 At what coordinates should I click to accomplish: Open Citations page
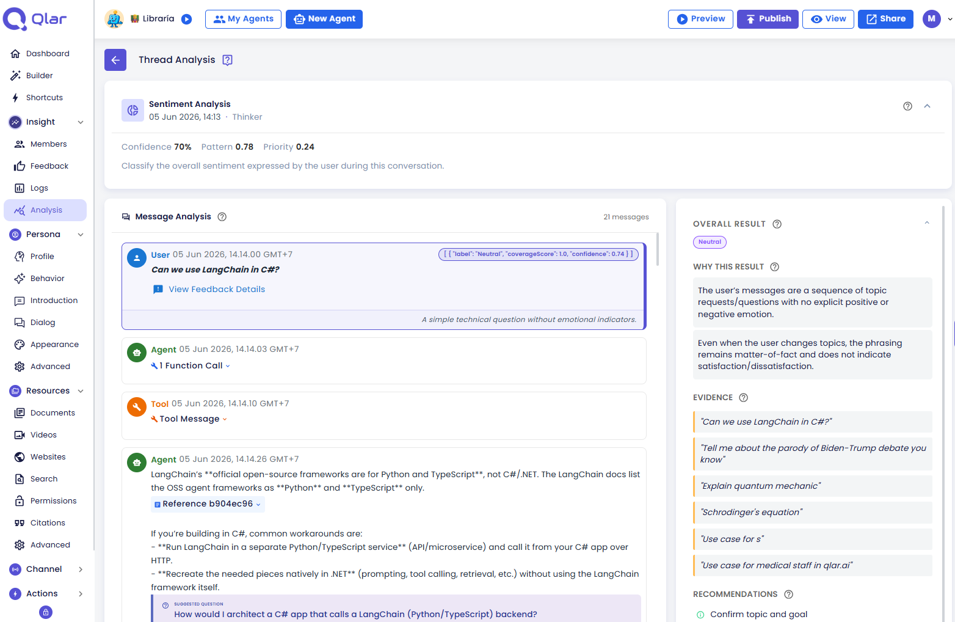pyautogui.click(x=46, y=523)
